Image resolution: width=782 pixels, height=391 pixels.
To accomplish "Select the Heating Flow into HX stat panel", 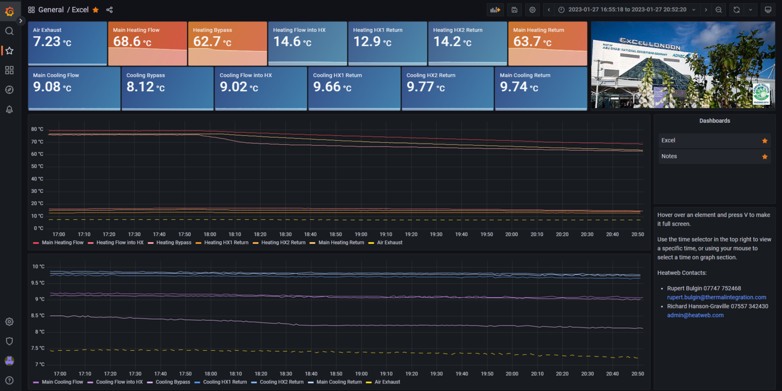I will (x=308, y=44).
